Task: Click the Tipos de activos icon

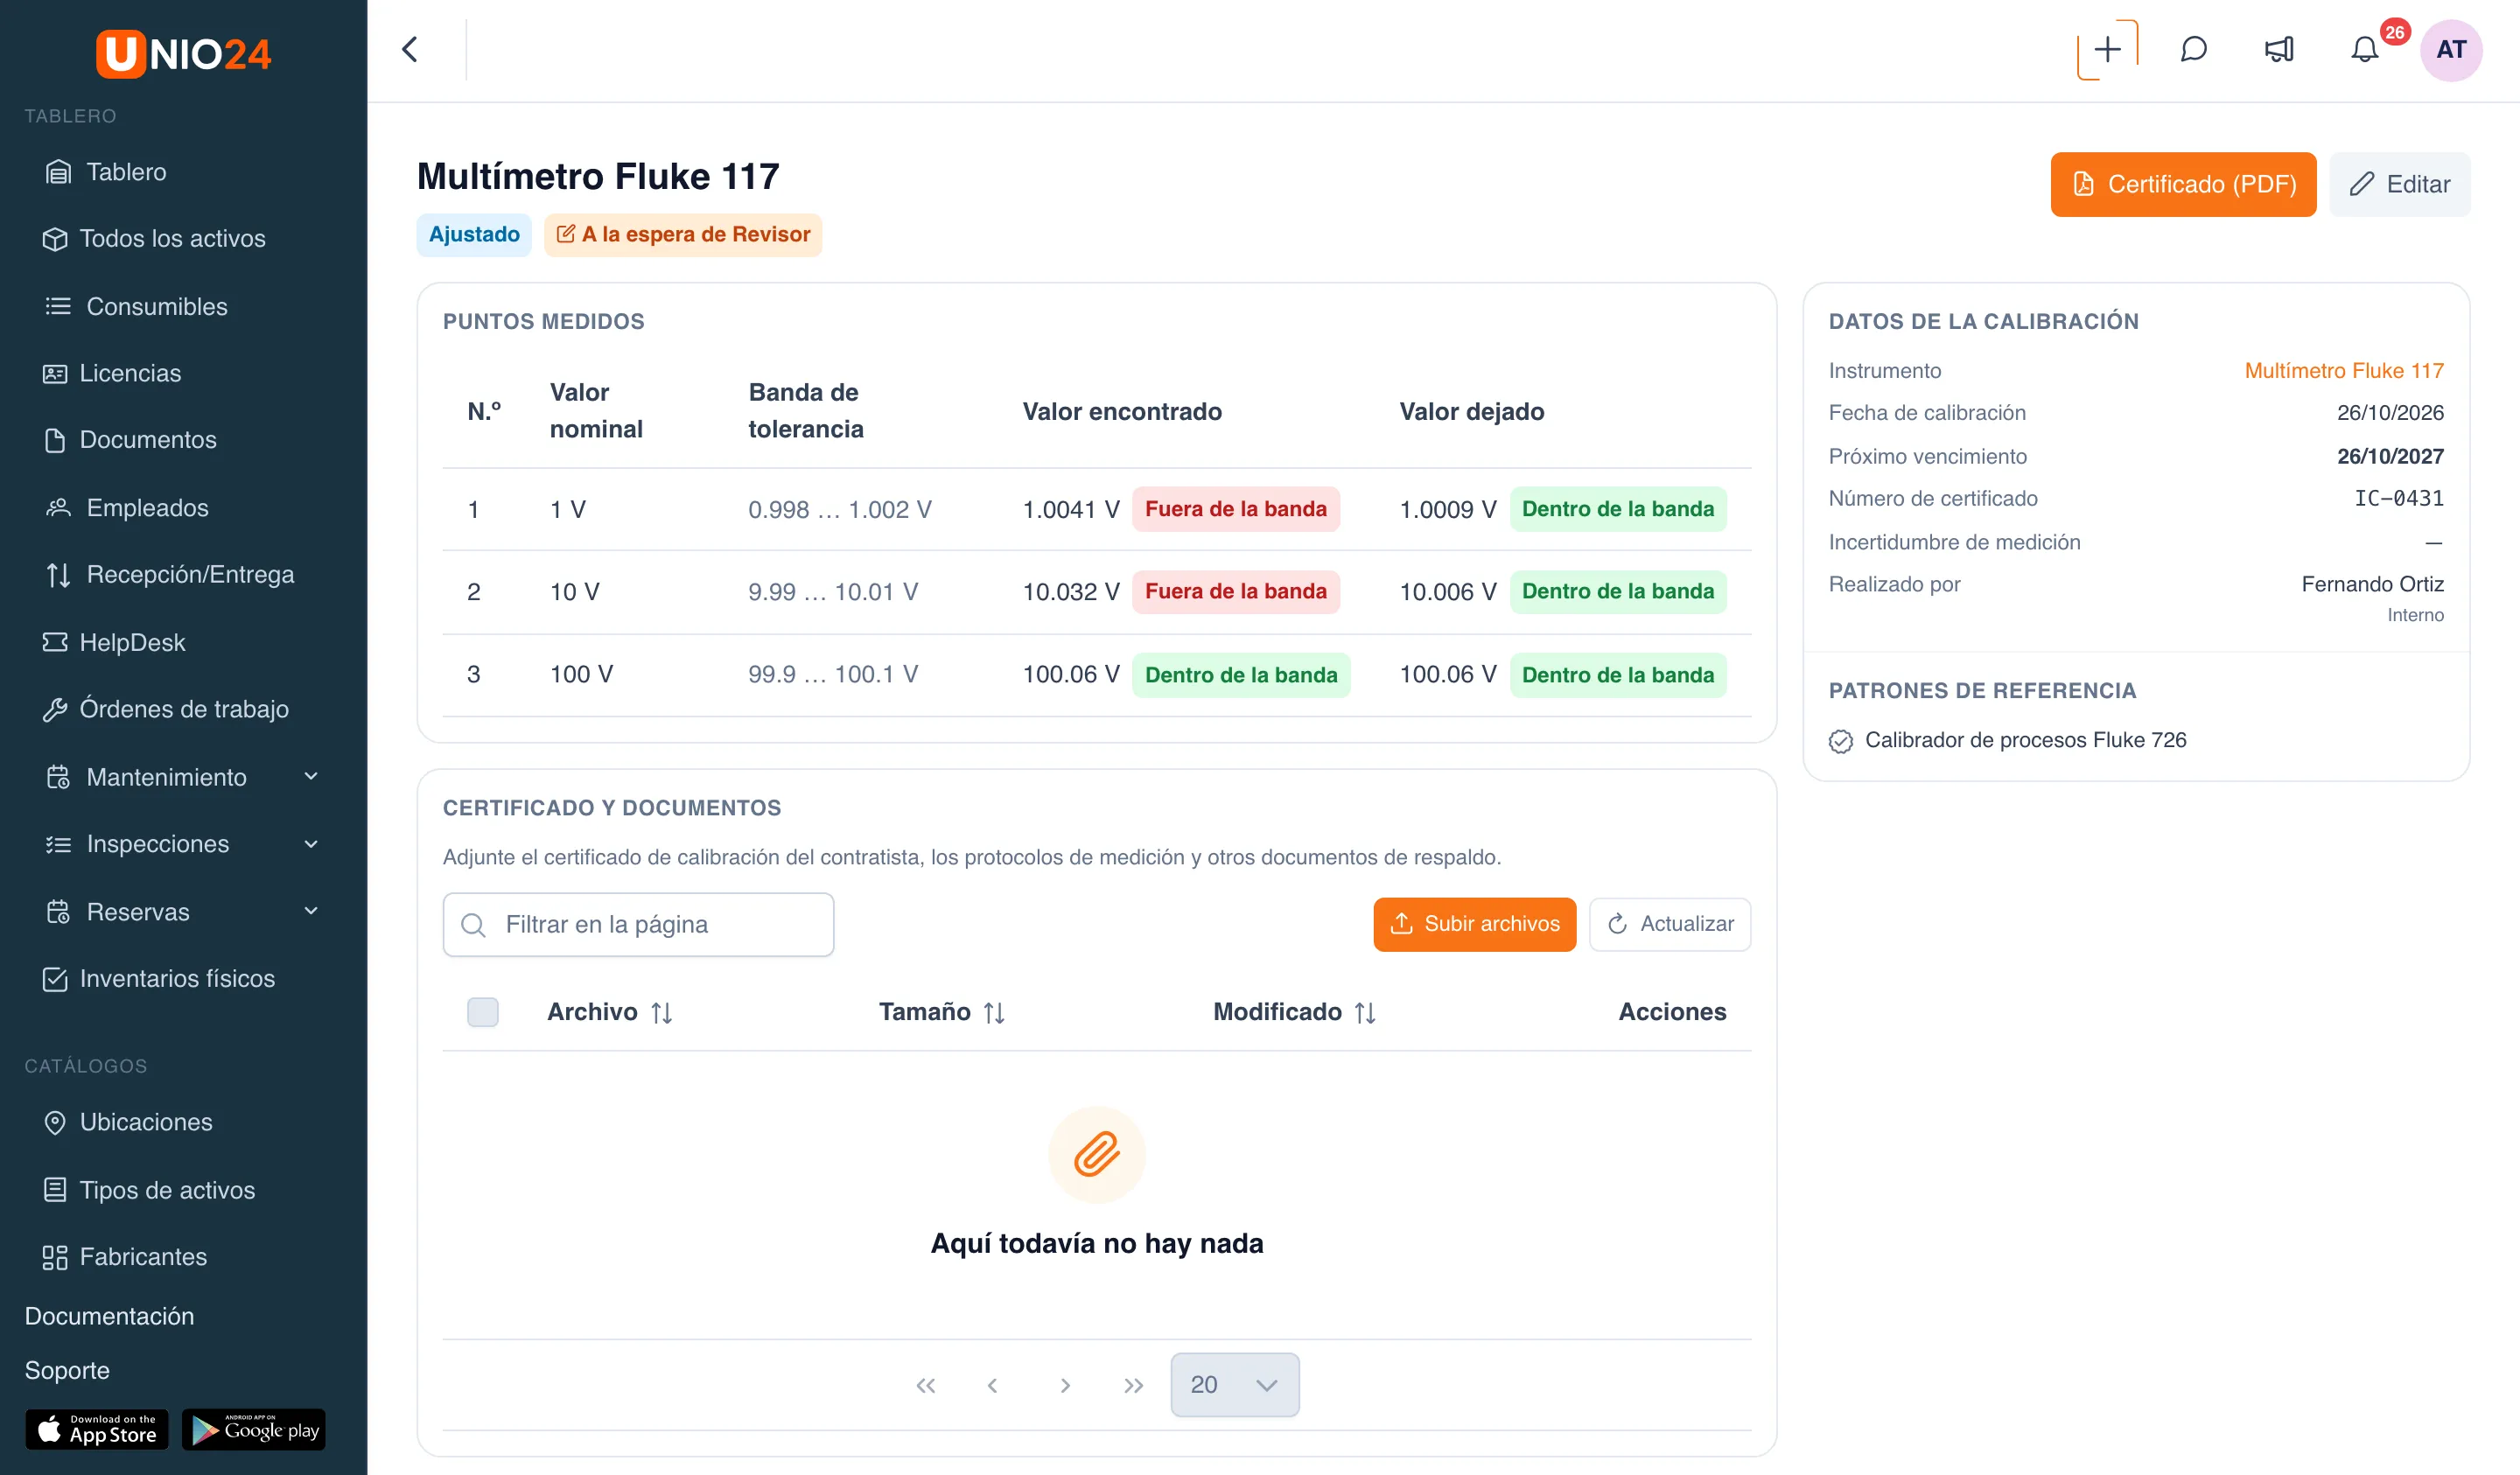Action: (55, 1190)
